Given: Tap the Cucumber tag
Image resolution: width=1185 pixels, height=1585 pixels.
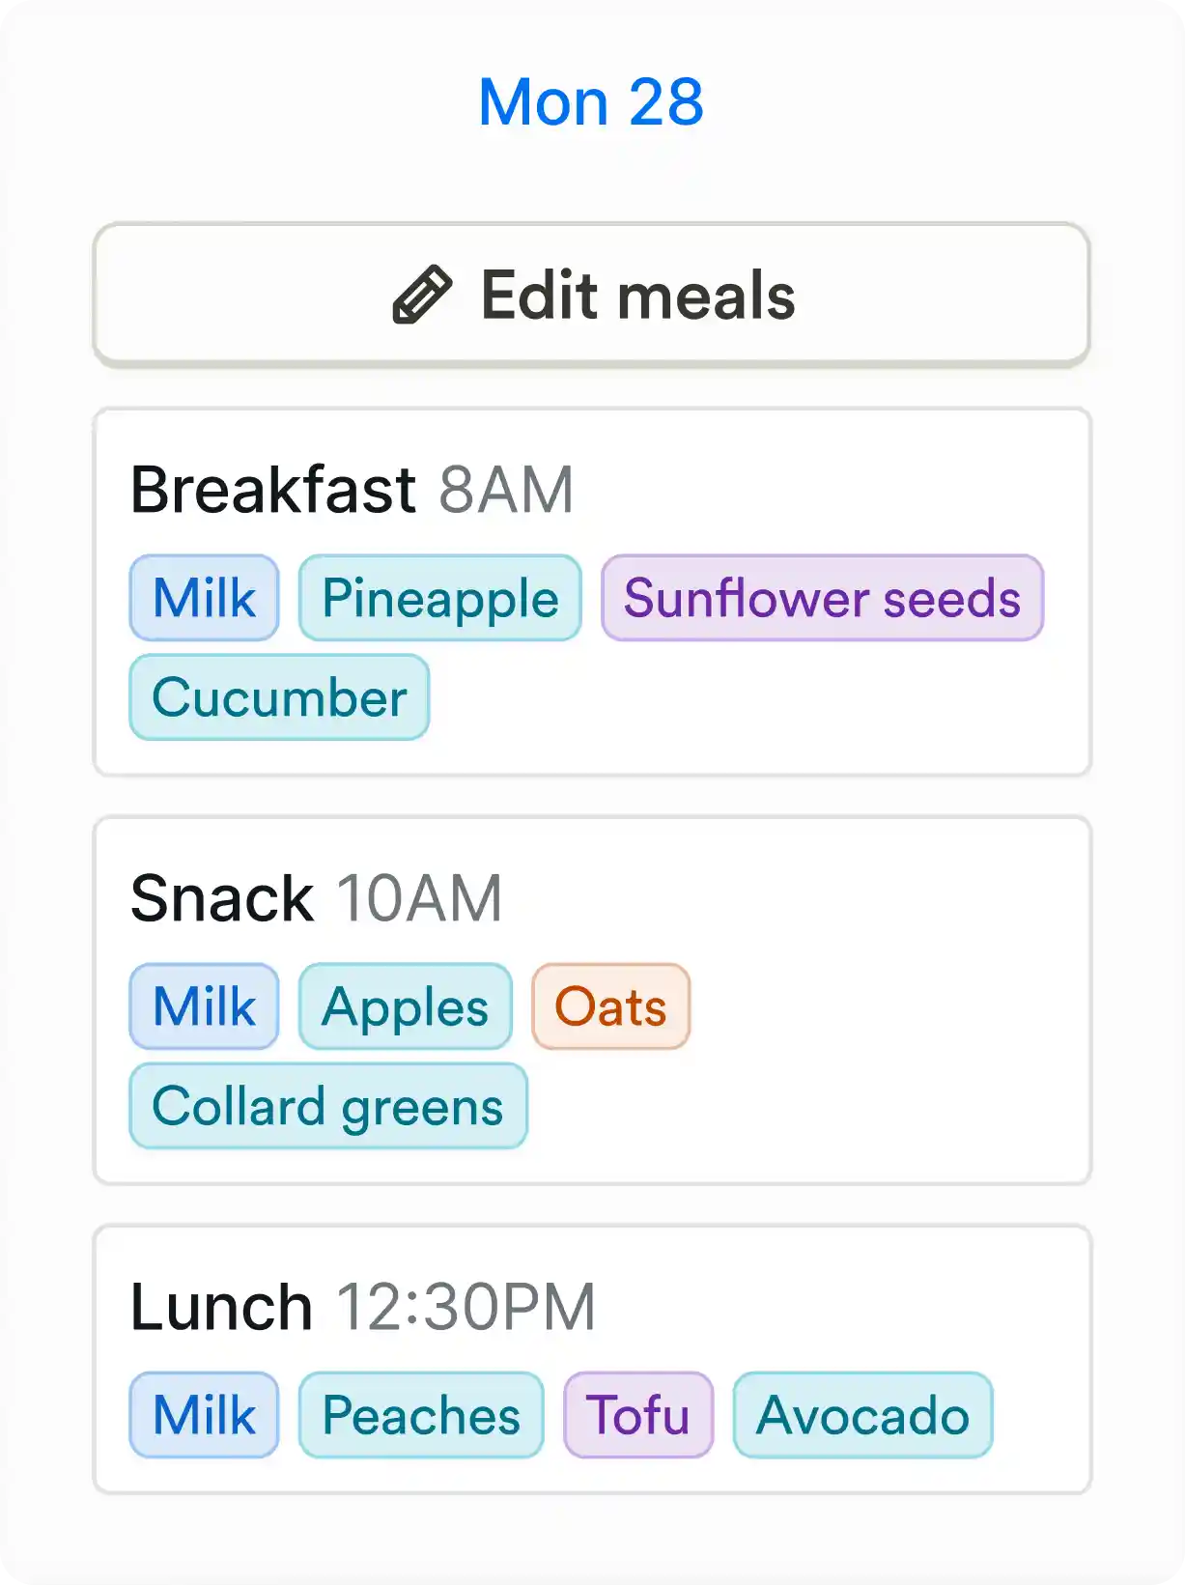Looking at the screenshot, I should coord(280,697).
